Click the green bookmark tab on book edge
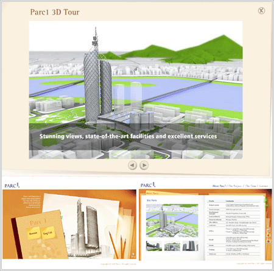Screen dimensions: 274x271 click(267, 202)
